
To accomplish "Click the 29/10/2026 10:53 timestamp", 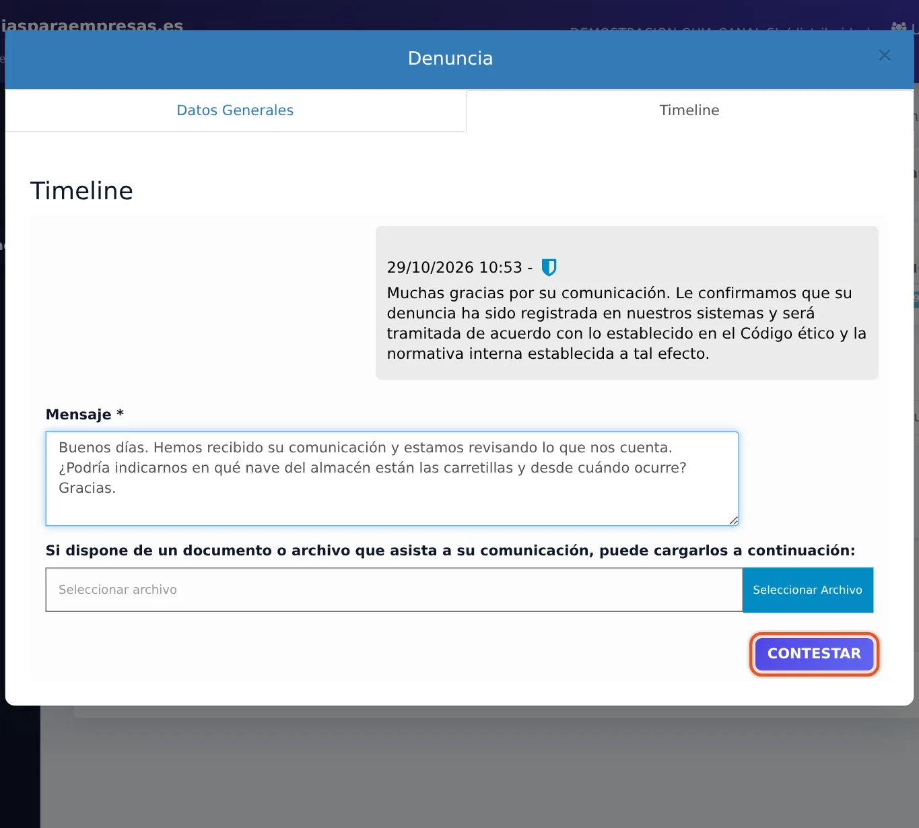I will click(x=454, y=267).
